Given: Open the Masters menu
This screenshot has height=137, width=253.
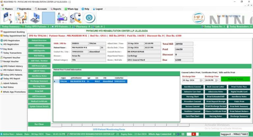Looking at the screenshot, I should [x=7, y=9].
